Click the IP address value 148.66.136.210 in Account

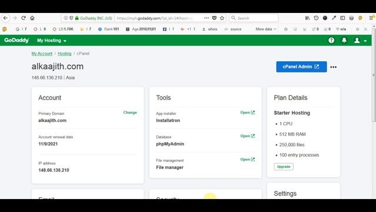click(x=53, y=170)
